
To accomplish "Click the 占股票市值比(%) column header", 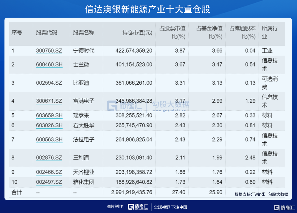I will (172, 33).
